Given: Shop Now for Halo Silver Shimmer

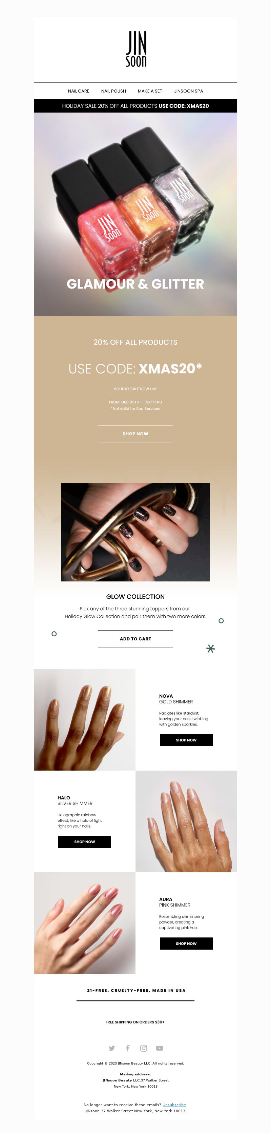Looking at the screenshot, I should point(84,841).
